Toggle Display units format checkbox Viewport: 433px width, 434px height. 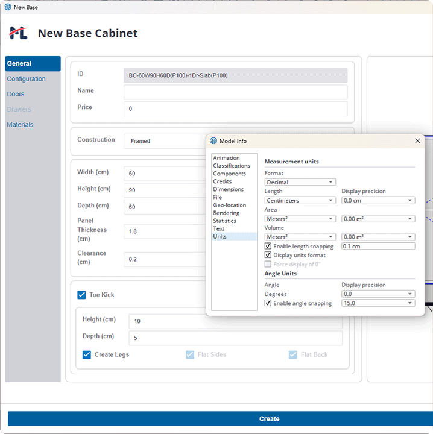[x=268, y=255]
